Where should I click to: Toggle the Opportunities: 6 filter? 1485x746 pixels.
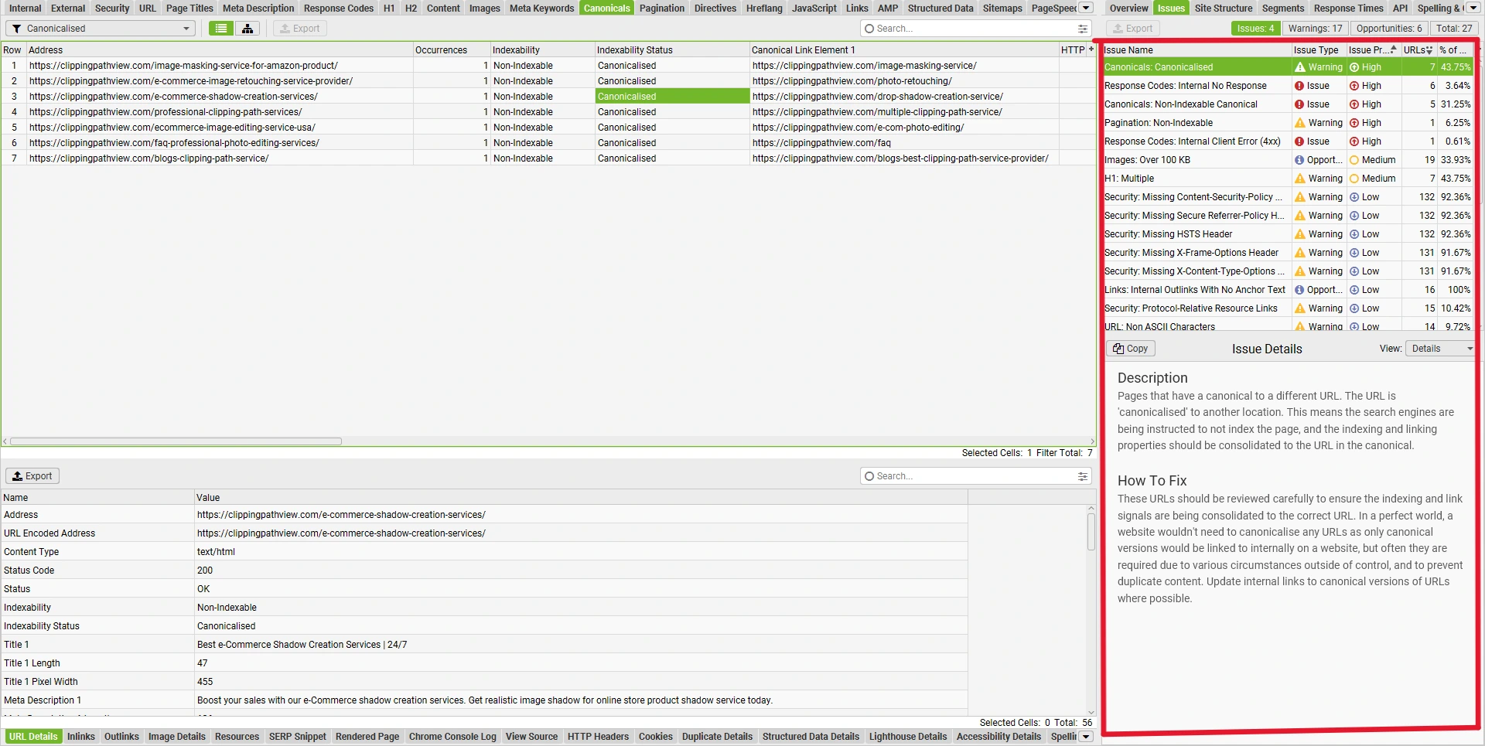pos(1388,29)
